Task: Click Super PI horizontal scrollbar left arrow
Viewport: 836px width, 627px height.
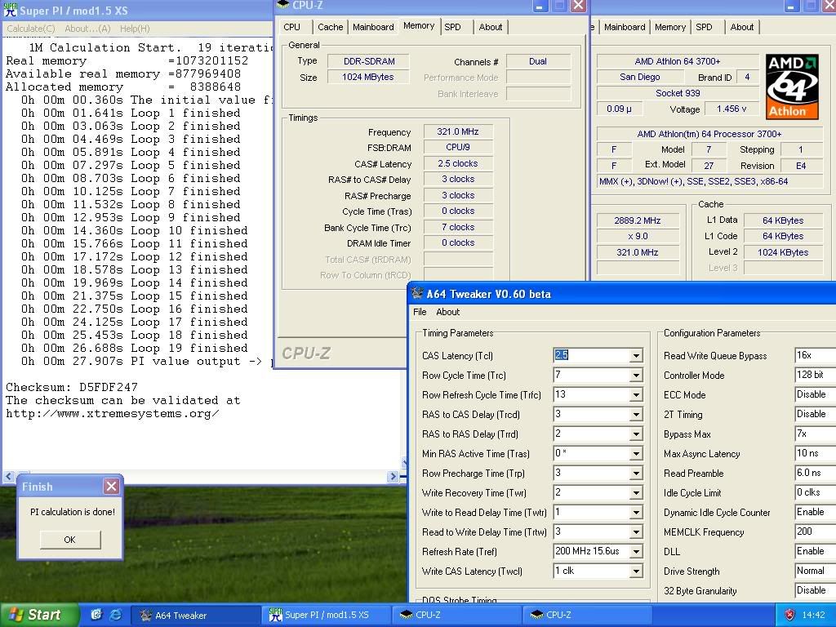Action: click(x=9, y=476)
